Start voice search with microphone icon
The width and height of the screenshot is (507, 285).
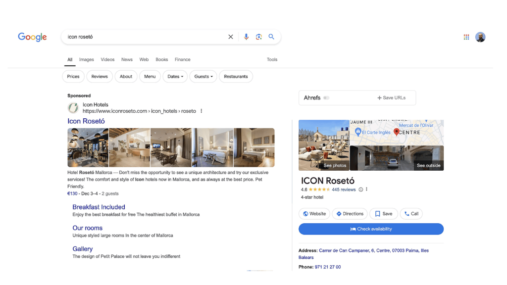[246, 37]
